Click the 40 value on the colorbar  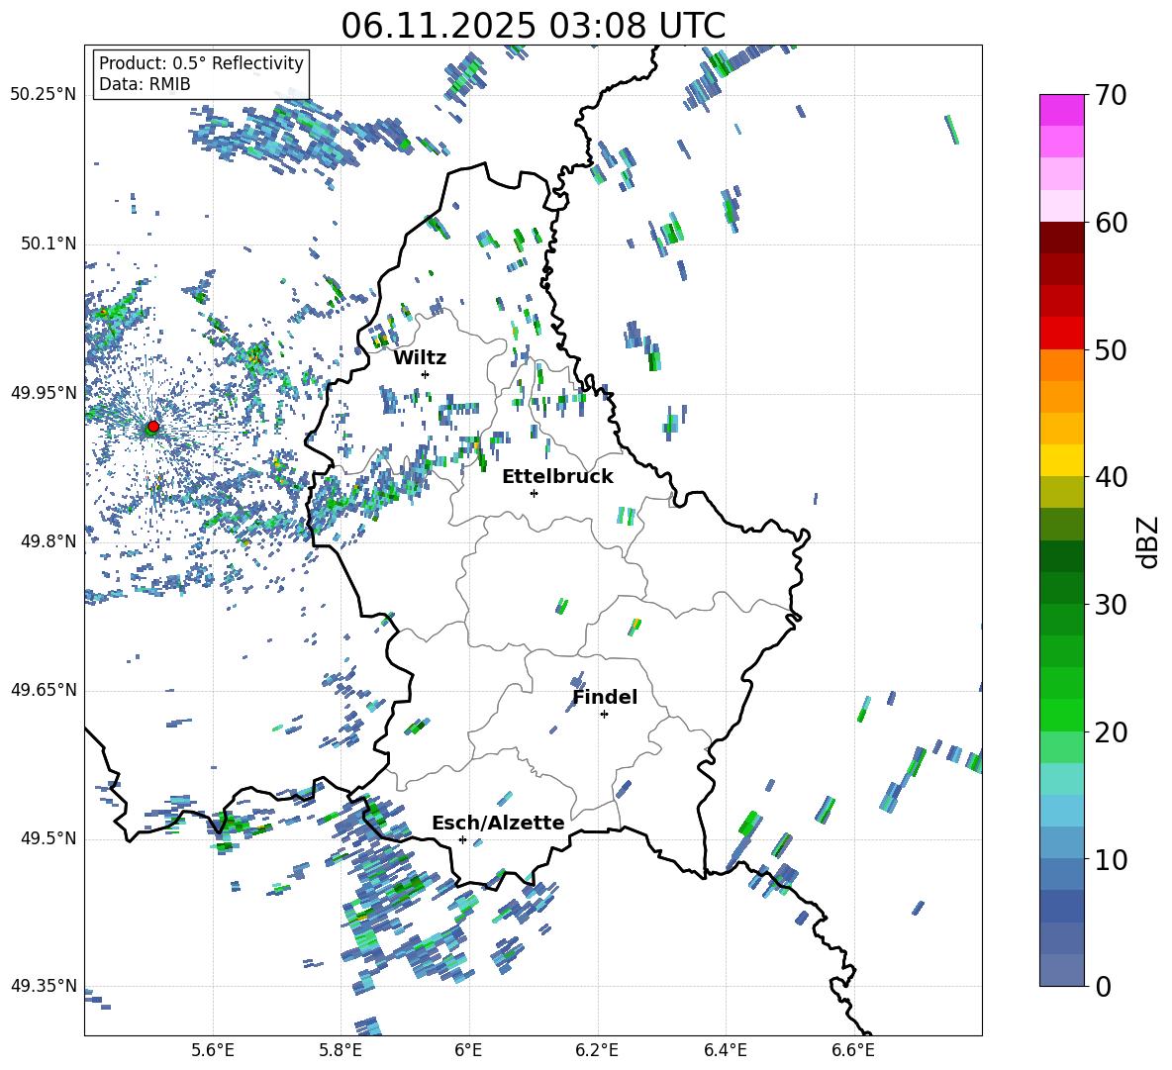[x=1111, y=477]
